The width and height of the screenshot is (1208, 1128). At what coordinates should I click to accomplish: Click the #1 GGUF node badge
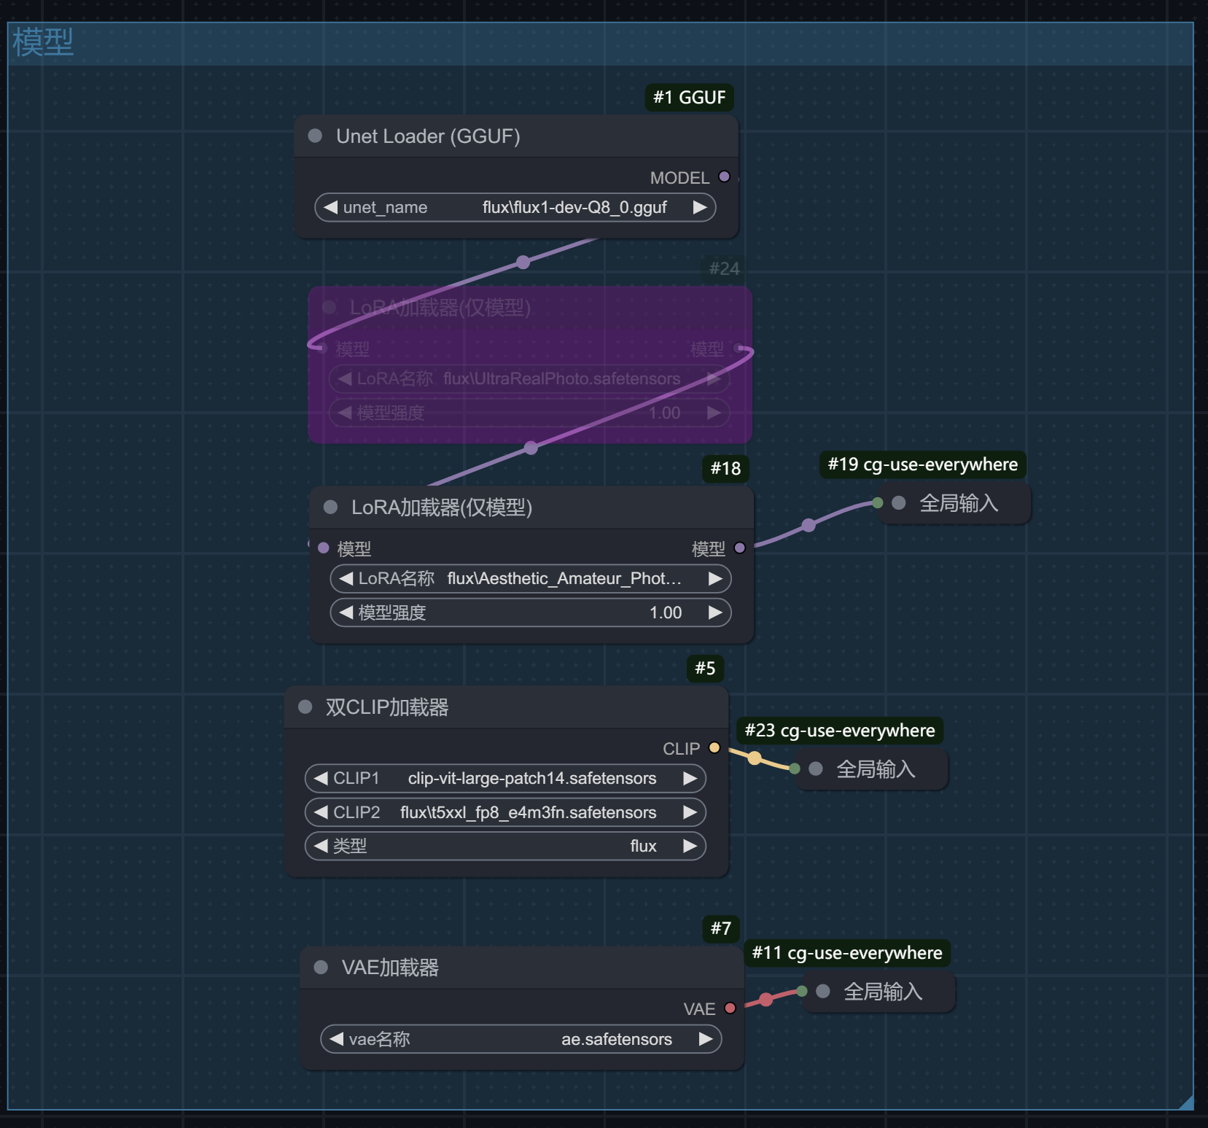pyautogui.click(x=690, y=97)
